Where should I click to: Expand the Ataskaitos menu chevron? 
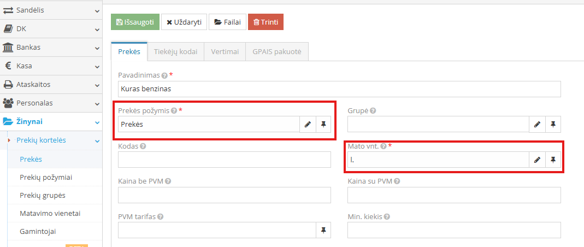pos(97,85)
